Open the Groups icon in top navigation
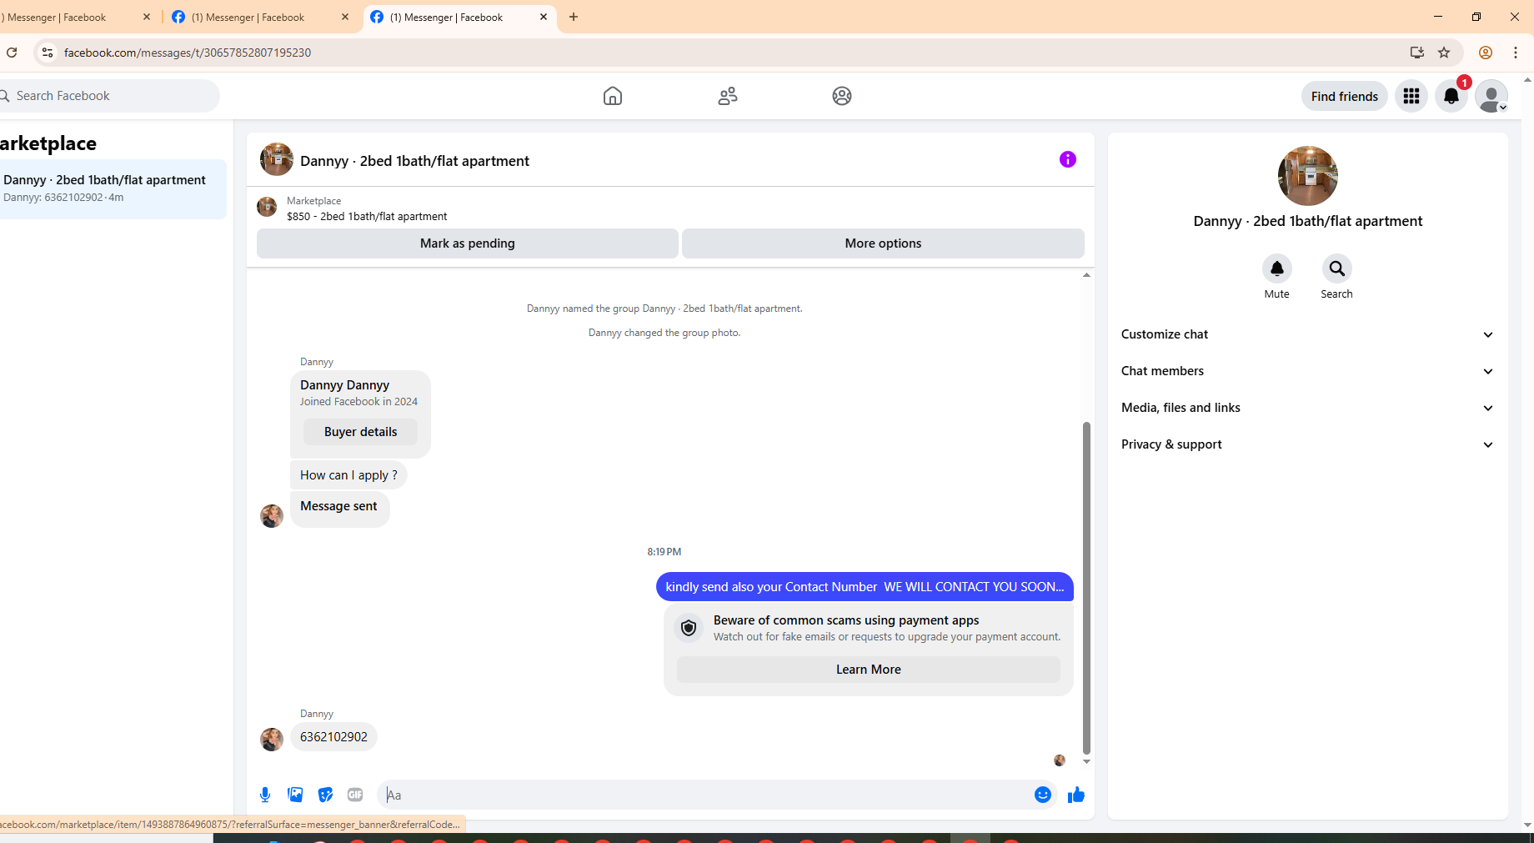 coord(842,96)
